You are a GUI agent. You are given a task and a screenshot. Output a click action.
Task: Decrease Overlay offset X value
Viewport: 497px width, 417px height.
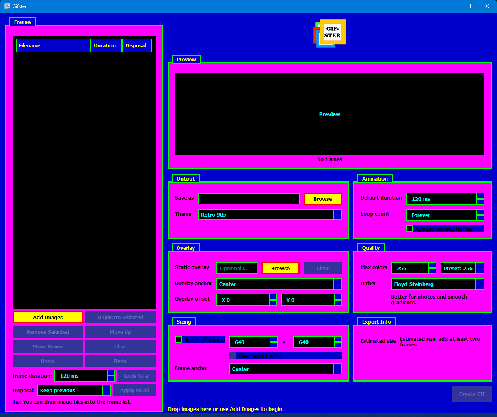[x=273, y=303]
